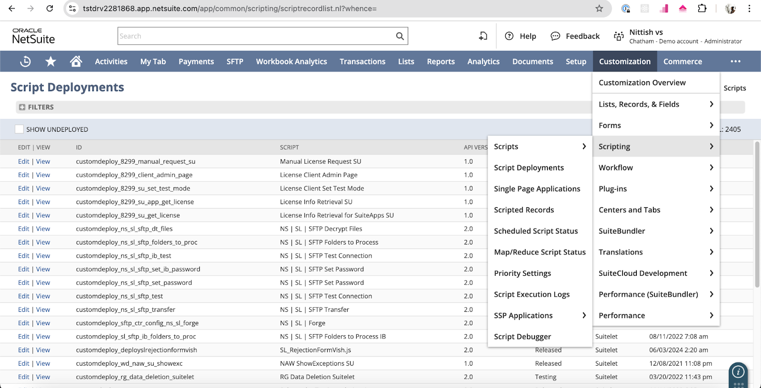
Task: Open the browser extensions puzzle icon
Action: pos(702,9)
